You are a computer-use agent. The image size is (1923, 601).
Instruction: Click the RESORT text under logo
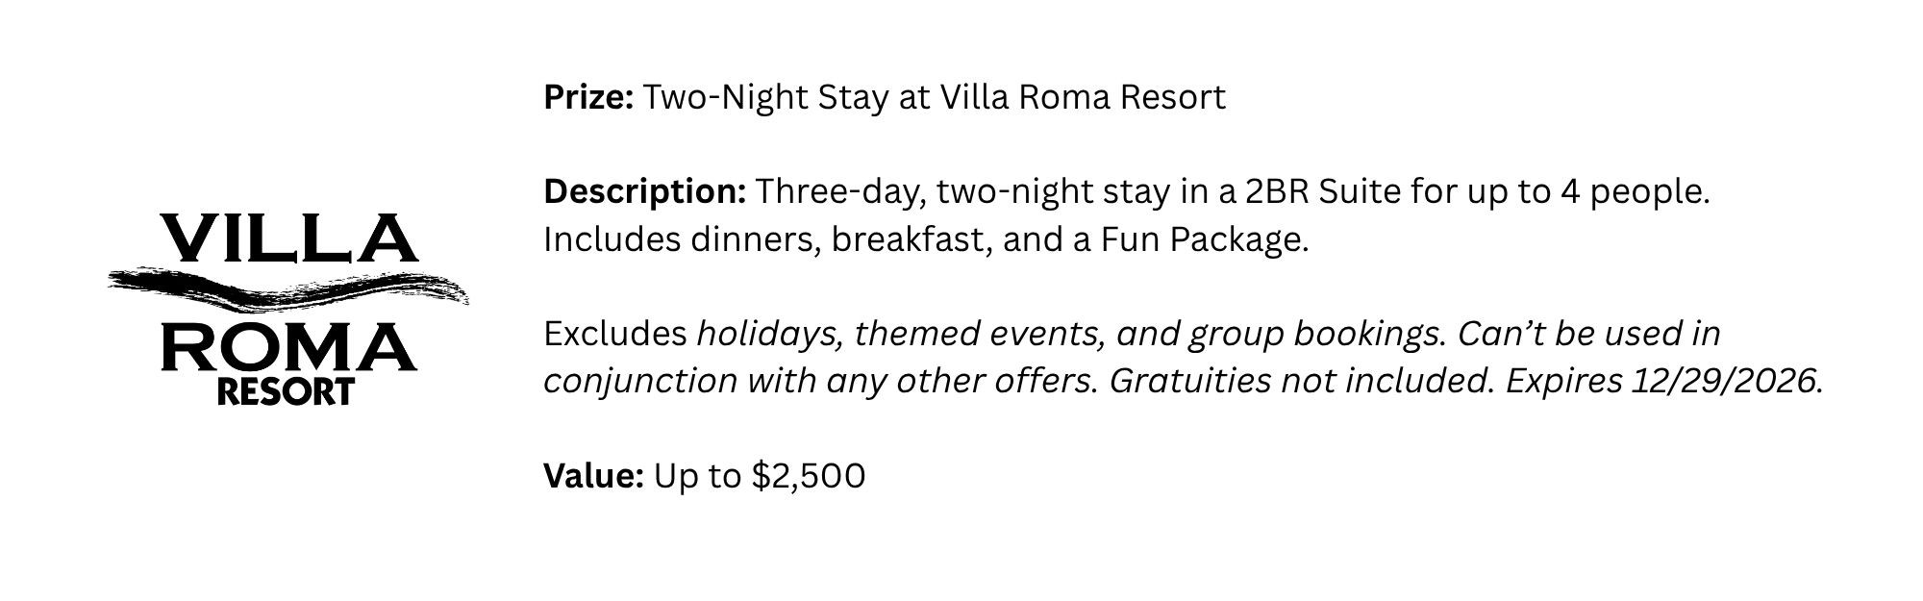[x=287, y=391]
